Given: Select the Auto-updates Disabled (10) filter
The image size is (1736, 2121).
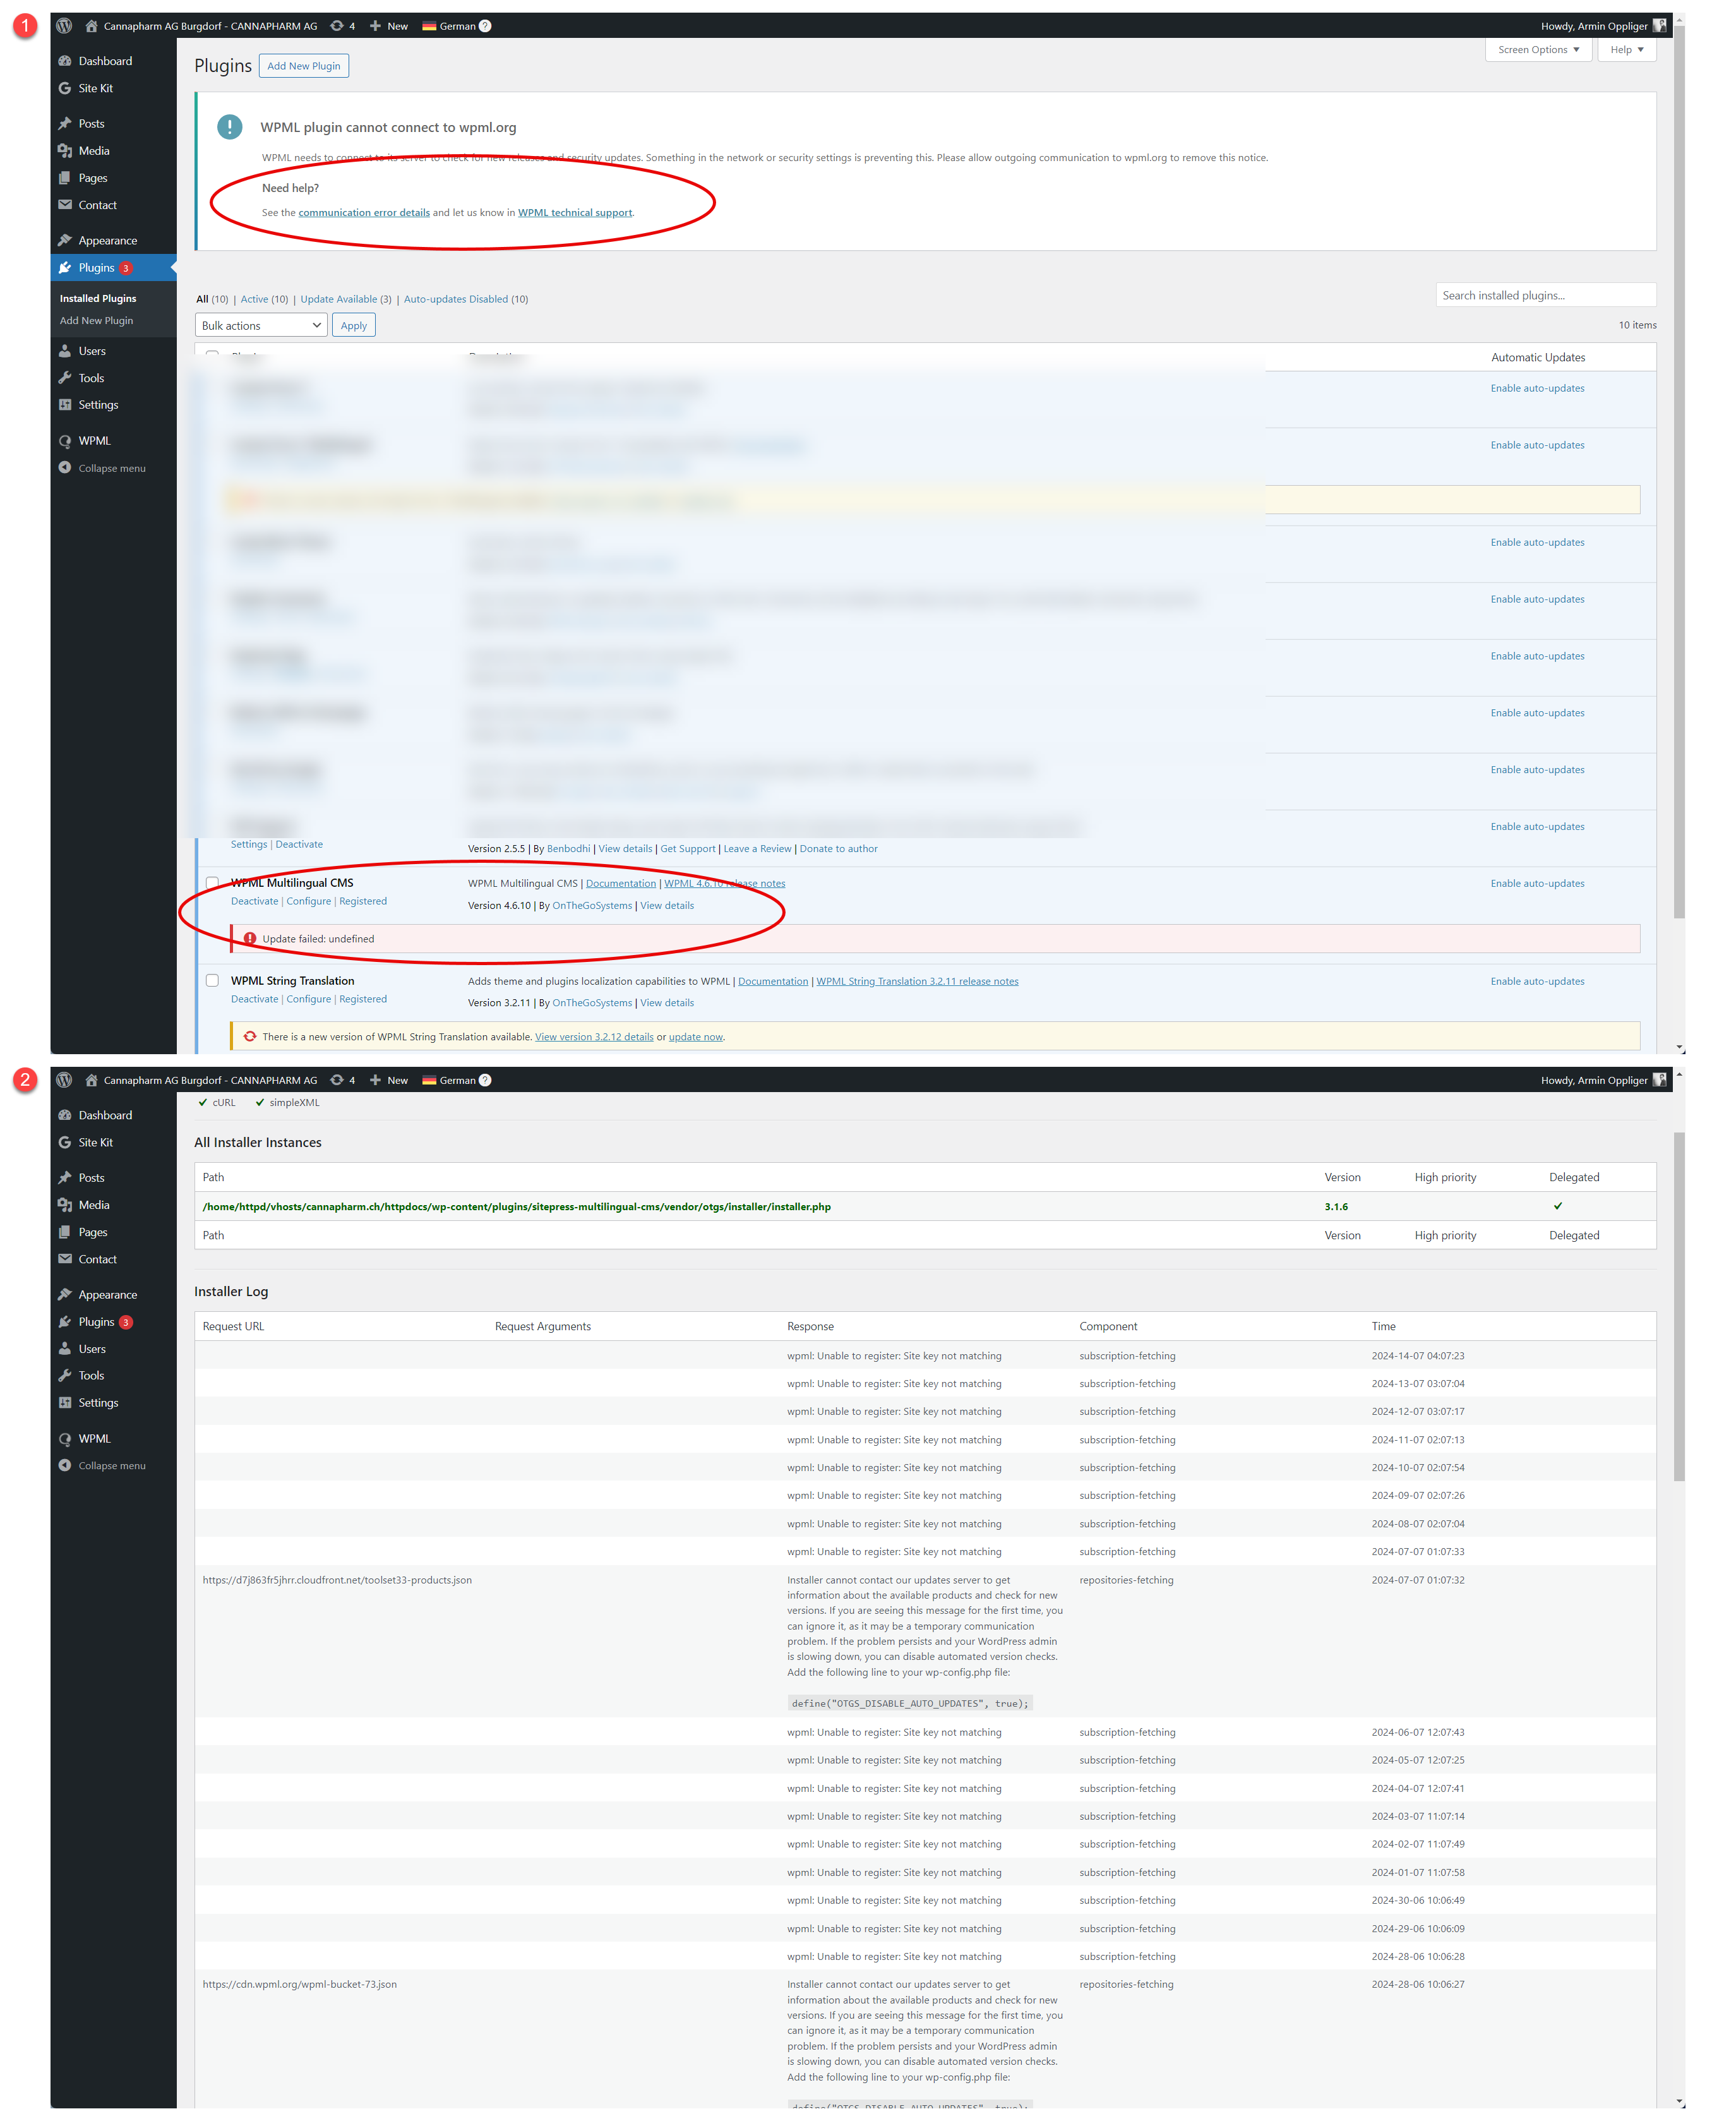Looking at the screenshot, I should (466, 298).
